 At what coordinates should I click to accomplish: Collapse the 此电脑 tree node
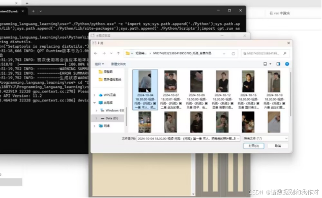[x=95, y=103]
